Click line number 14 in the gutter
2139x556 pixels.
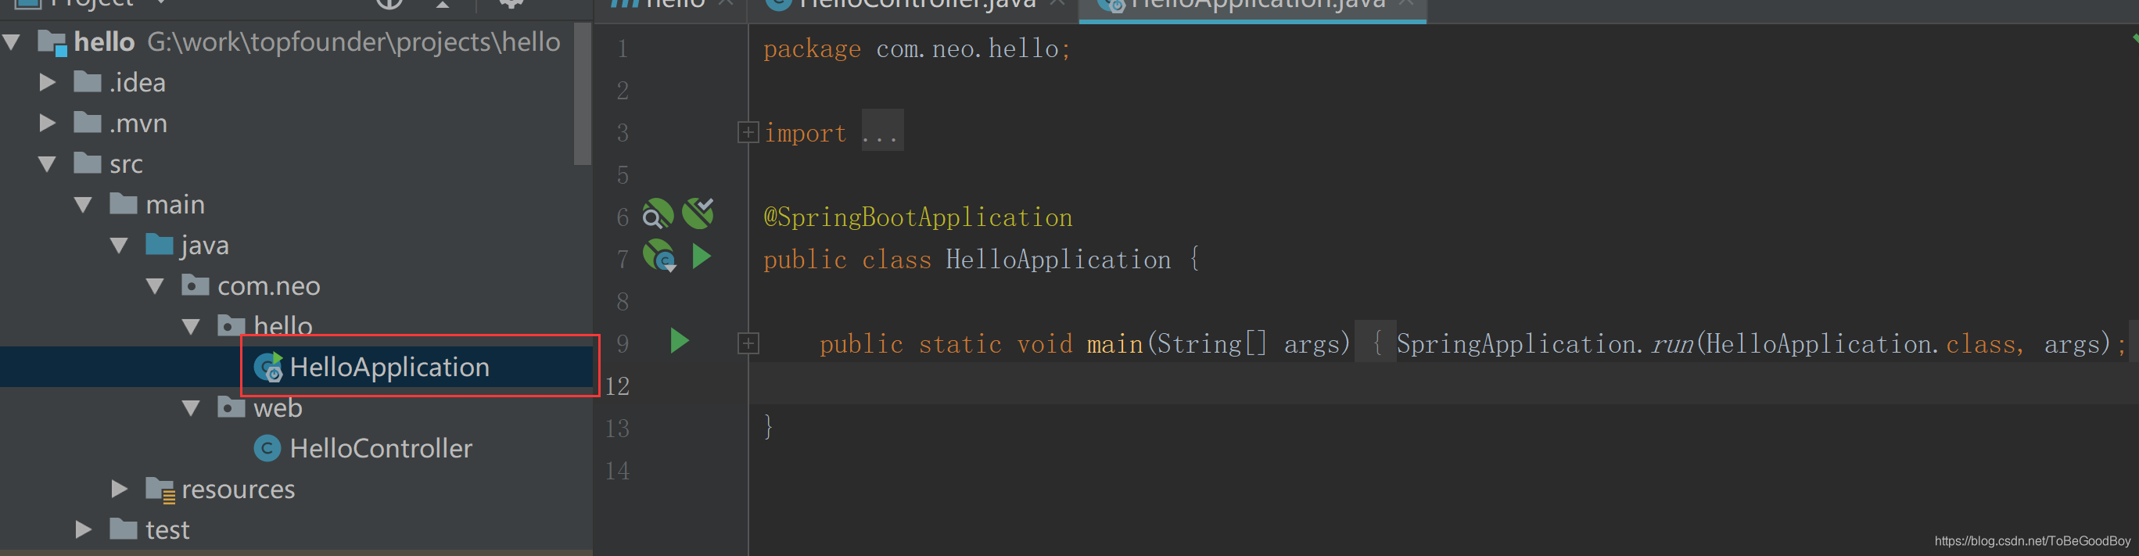[617, 471]
